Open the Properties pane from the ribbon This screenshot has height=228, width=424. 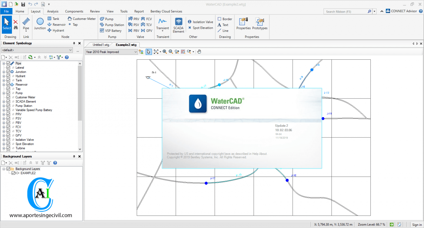(x=243, y=24)
